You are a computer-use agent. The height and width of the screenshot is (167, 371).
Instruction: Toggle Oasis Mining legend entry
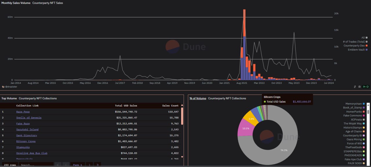tap(356, 140)
